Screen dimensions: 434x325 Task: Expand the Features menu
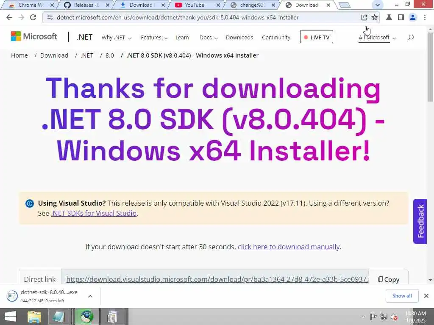[x=154, y=38]
